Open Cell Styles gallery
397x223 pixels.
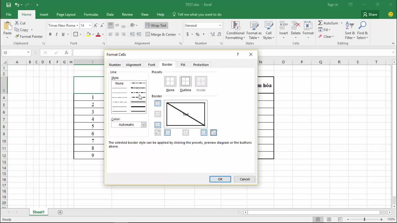pos(269,30)
